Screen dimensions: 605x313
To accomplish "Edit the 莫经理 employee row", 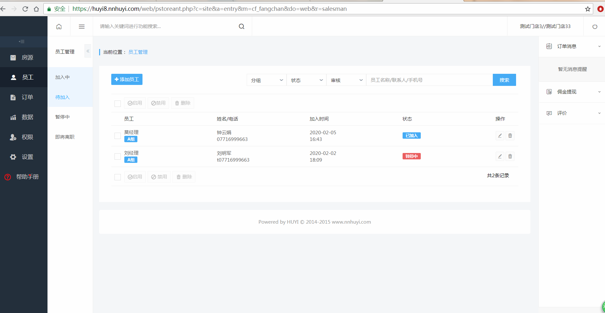I will pos(500,136).
